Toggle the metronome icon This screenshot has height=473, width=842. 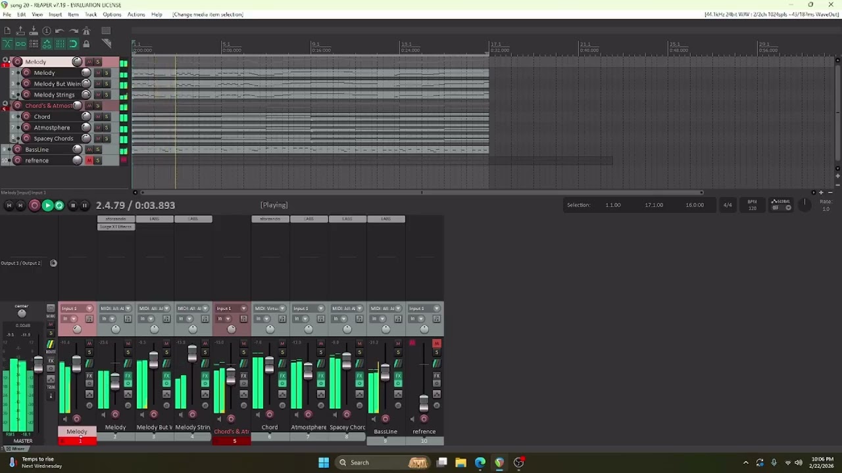tap(86, 31)
